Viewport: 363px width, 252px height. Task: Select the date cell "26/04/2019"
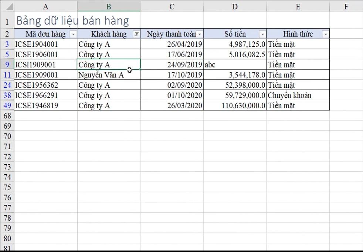(172, 44)
